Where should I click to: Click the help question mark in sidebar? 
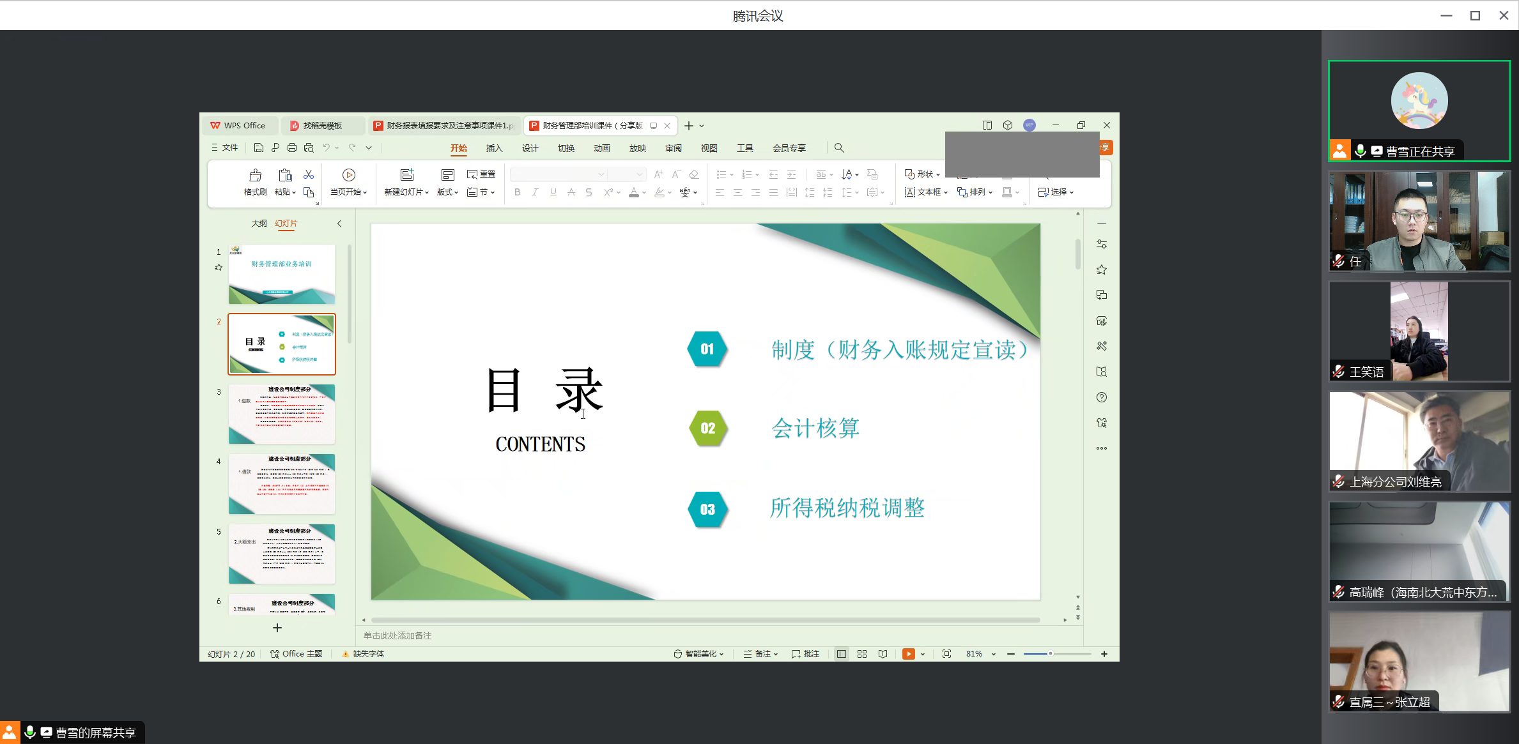point(1102,397)
